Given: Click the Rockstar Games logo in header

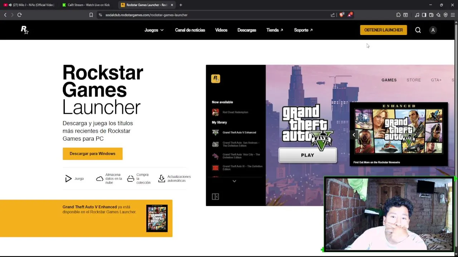Looking at the screenshot, I should coord(24,30).
